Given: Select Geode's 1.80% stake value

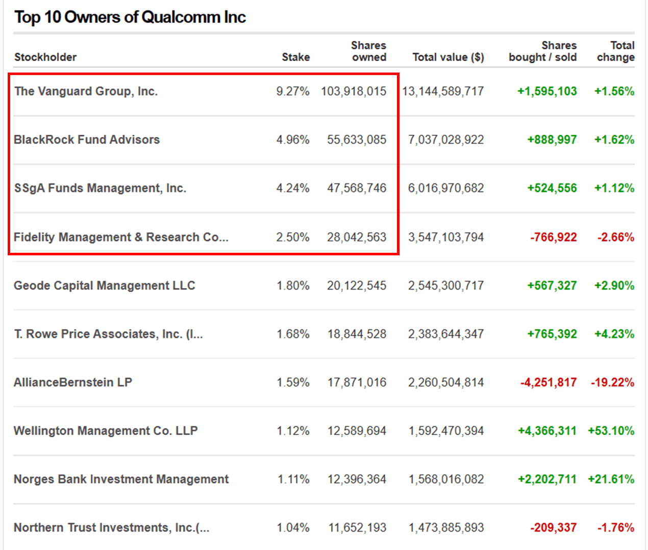Looking at the screenshot, I should click(x=293, y=285).
